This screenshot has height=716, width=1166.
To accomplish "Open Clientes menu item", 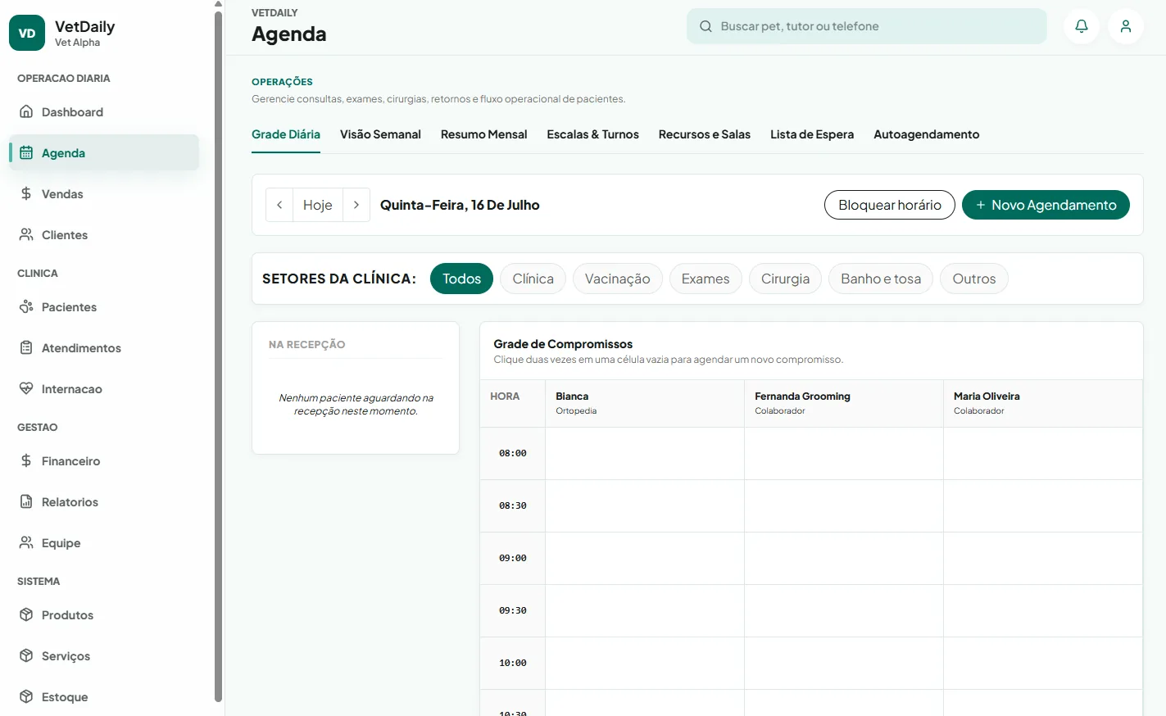I will pyautogui.click(x=103, y=234).
